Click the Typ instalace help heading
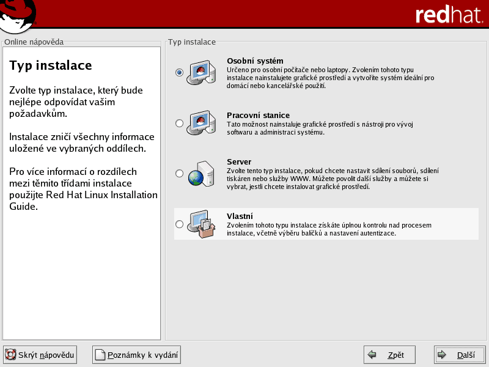489x367 pixels. coord(51,65)
